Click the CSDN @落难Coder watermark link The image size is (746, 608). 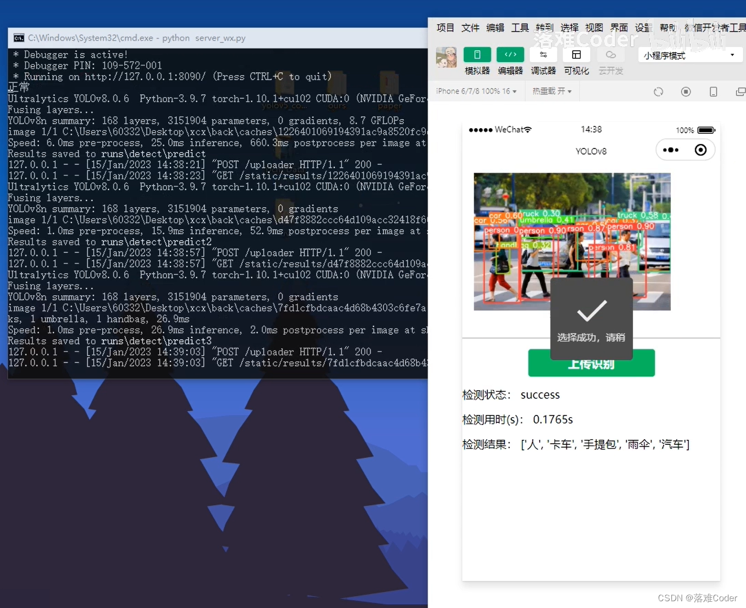pyautogui.click(x=697, y=598)
